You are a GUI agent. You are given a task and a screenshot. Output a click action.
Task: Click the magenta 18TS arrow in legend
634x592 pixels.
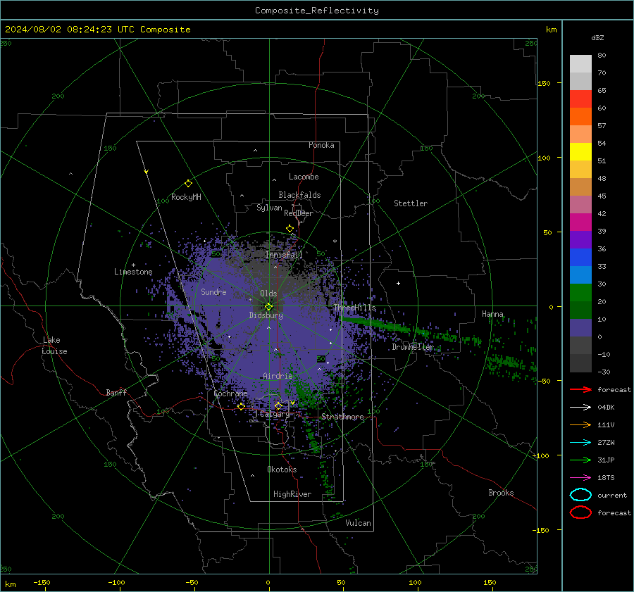(x=580, y=478)
